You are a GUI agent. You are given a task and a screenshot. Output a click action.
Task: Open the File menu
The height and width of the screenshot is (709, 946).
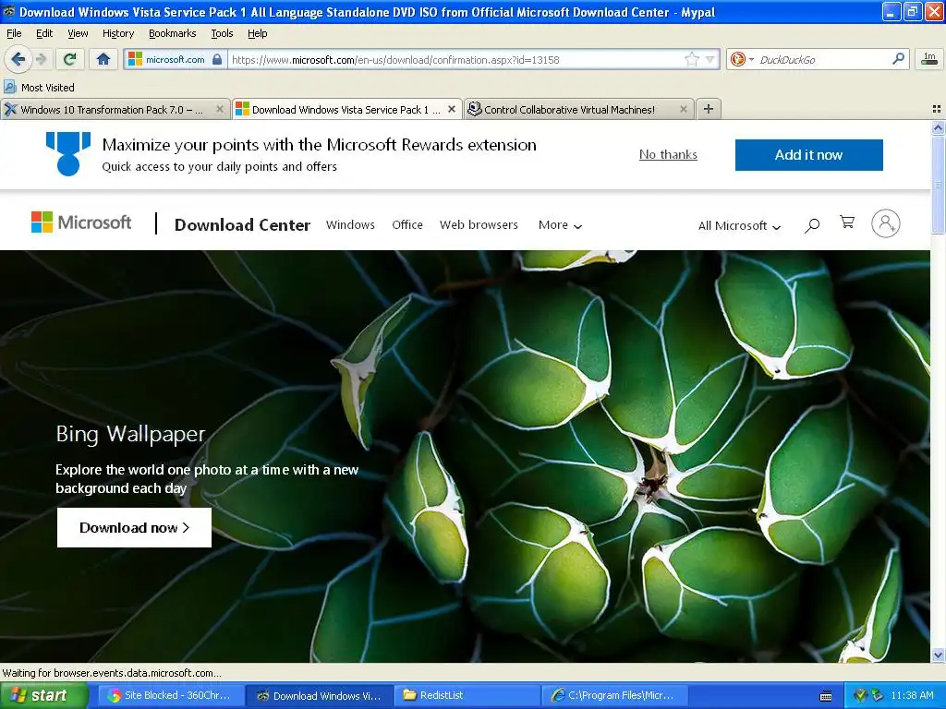pos(14,33)
